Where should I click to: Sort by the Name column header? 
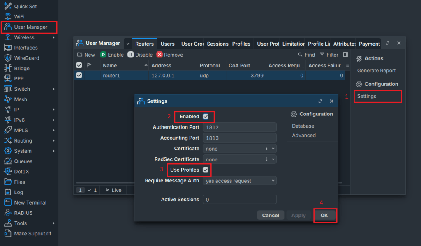(125, 65)
